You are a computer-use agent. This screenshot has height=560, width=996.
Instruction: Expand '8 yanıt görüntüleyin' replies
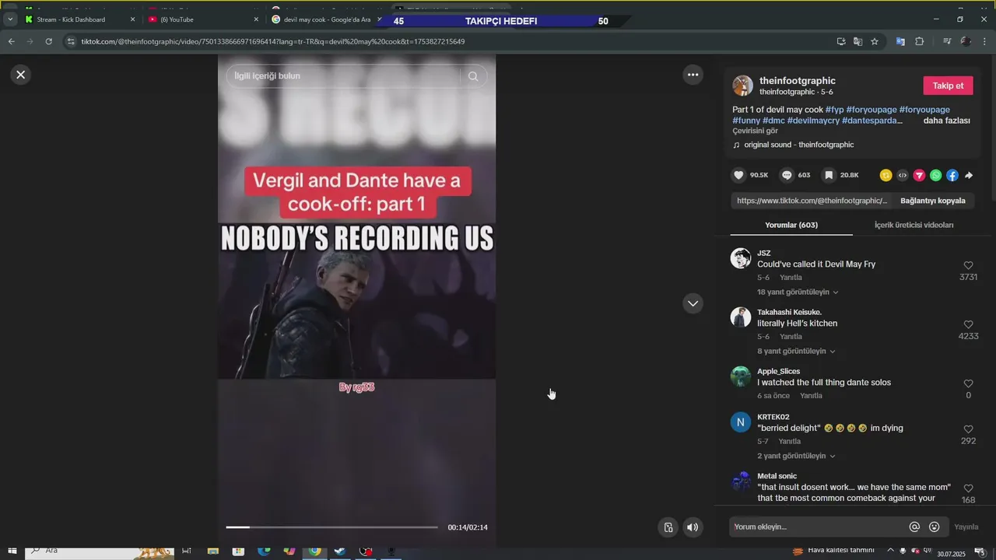point(796,352)
